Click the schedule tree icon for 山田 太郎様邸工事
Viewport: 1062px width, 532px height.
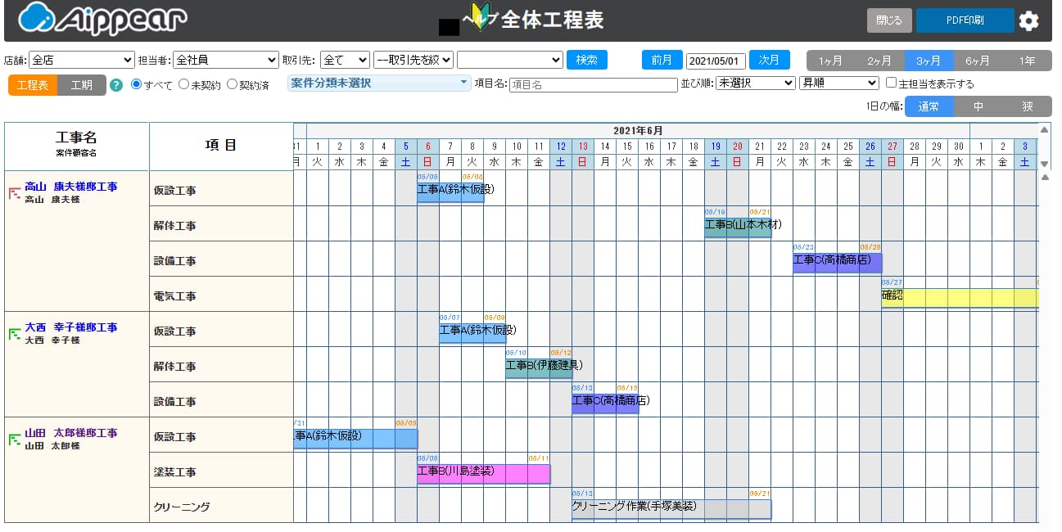coord(15,440)
